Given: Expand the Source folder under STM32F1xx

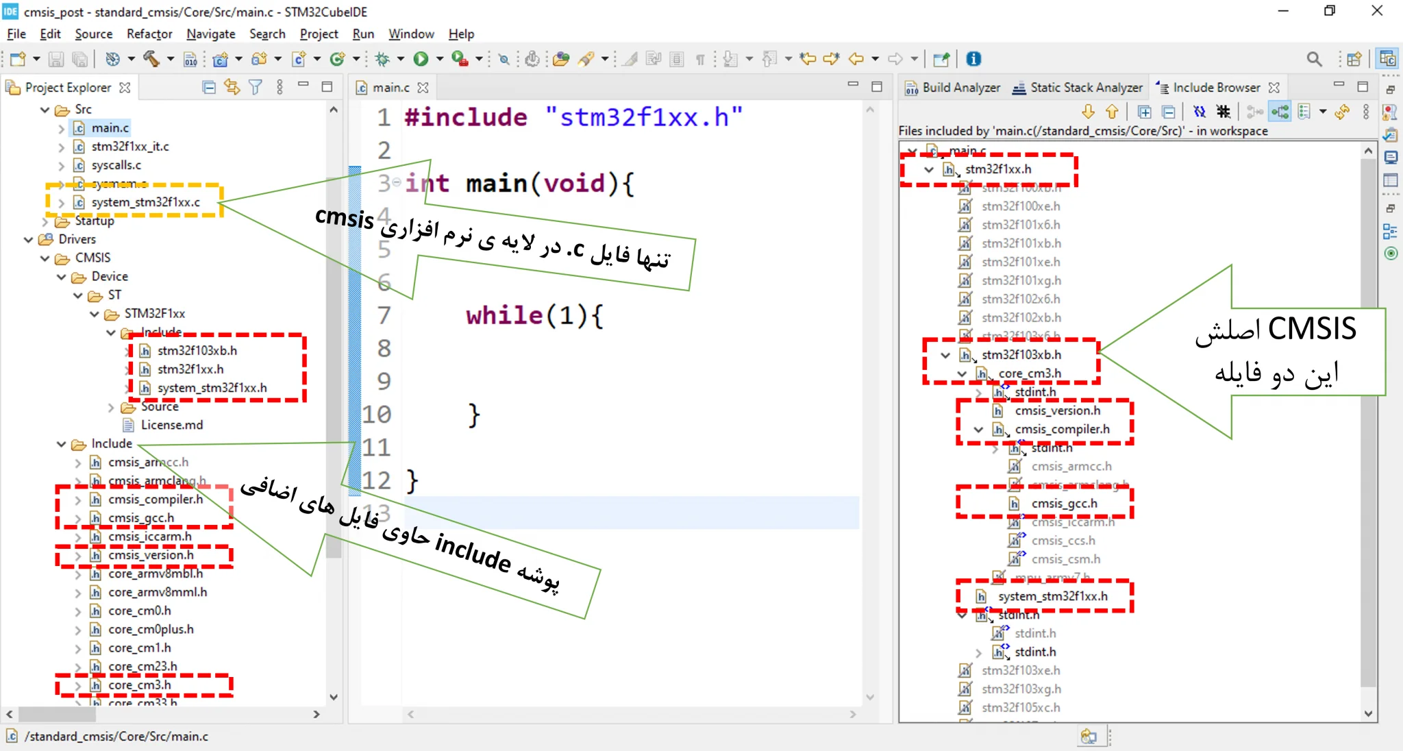Looking at the screenshot, I should point(111,407).
